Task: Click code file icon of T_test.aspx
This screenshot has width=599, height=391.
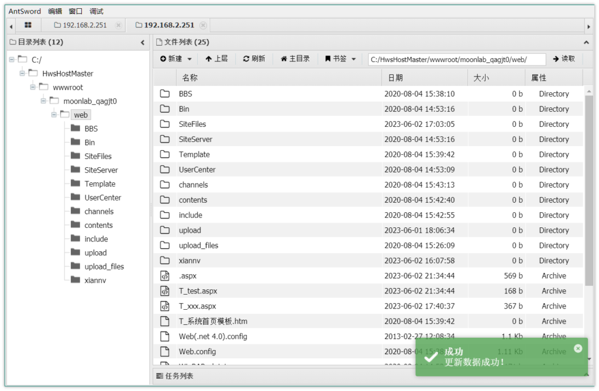Action: click(x=164, y=291)
